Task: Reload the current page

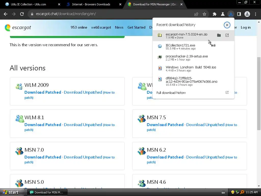Action: tap(22, 14)
